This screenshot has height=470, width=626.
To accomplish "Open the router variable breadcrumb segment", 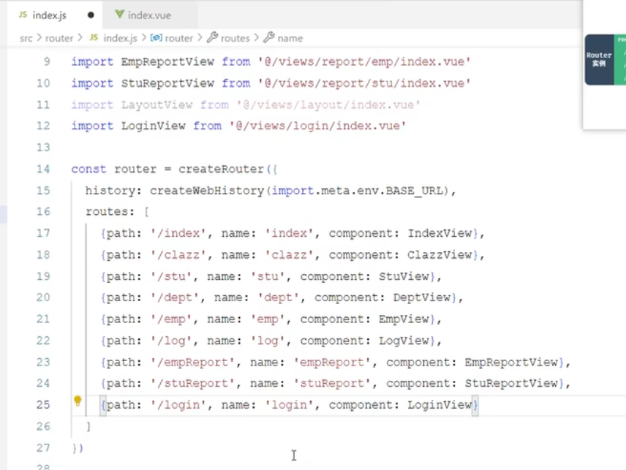I will coord(179,38).
